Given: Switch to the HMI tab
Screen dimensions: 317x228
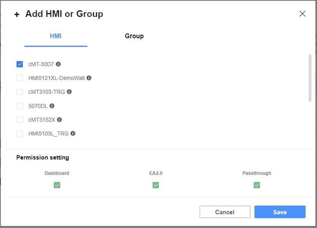Looking at the screenshot, I should 56,36.
